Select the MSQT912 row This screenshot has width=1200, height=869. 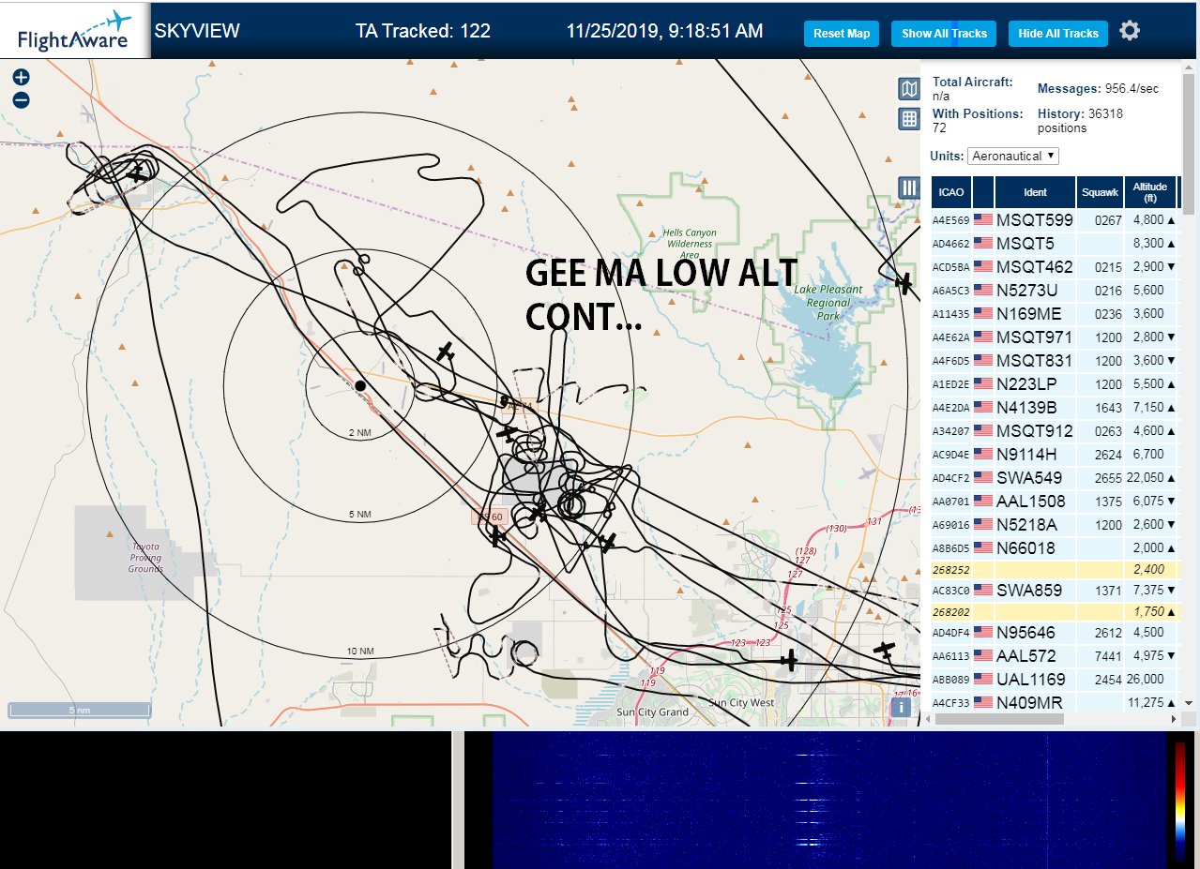point(1056,431)
